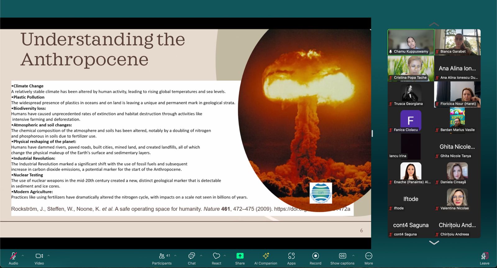The height and width of the screenshot is (268, 497).
Task: Launch the AI Companion
Action: coord(266,258)
